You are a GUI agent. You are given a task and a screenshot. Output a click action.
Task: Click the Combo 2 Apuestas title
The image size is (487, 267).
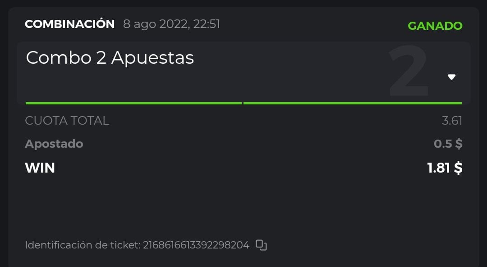point(110,58)
